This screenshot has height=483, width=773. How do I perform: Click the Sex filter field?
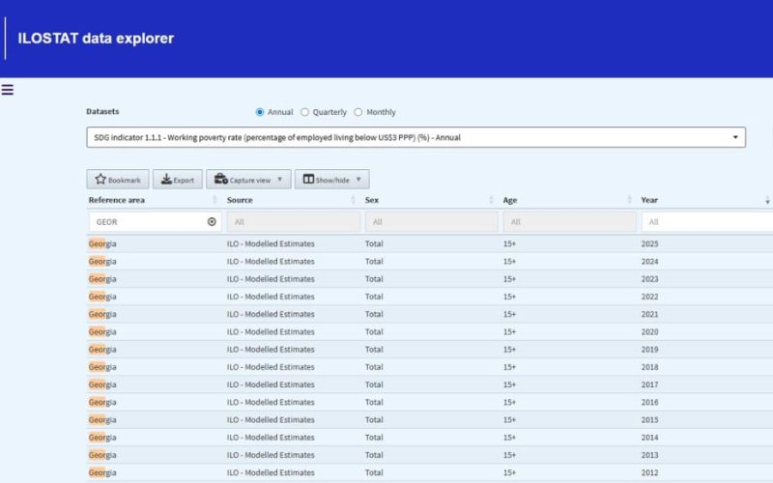click(x=431, y=222)
